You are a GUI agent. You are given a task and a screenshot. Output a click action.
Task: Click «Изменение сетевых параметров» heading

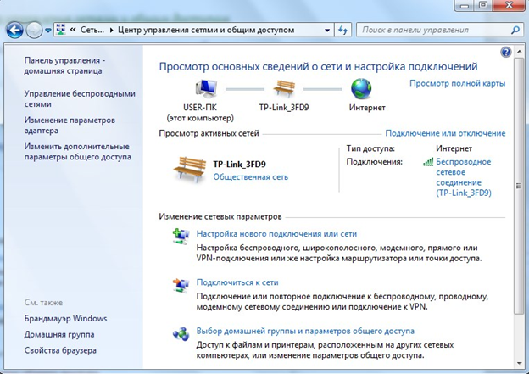coord(220,217)
